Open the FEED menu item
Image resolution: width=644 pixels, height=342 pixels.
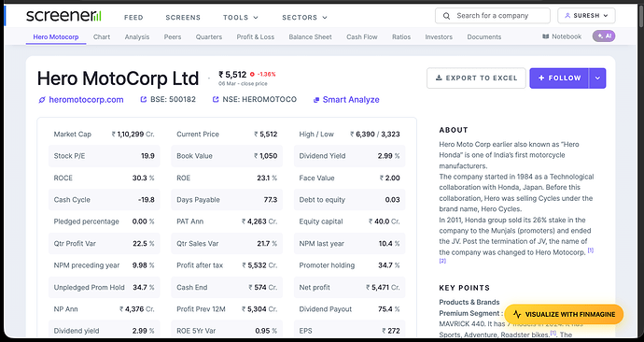(x=133, y=17)
